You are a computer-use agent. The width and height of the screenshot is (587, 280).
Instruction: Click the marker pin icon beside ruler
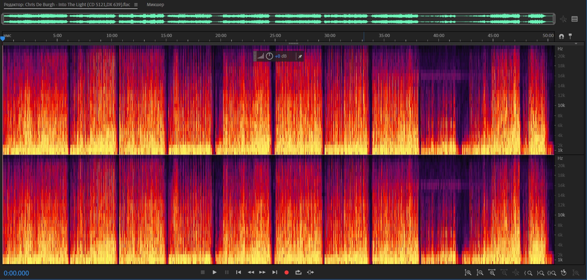pos(570,36)
